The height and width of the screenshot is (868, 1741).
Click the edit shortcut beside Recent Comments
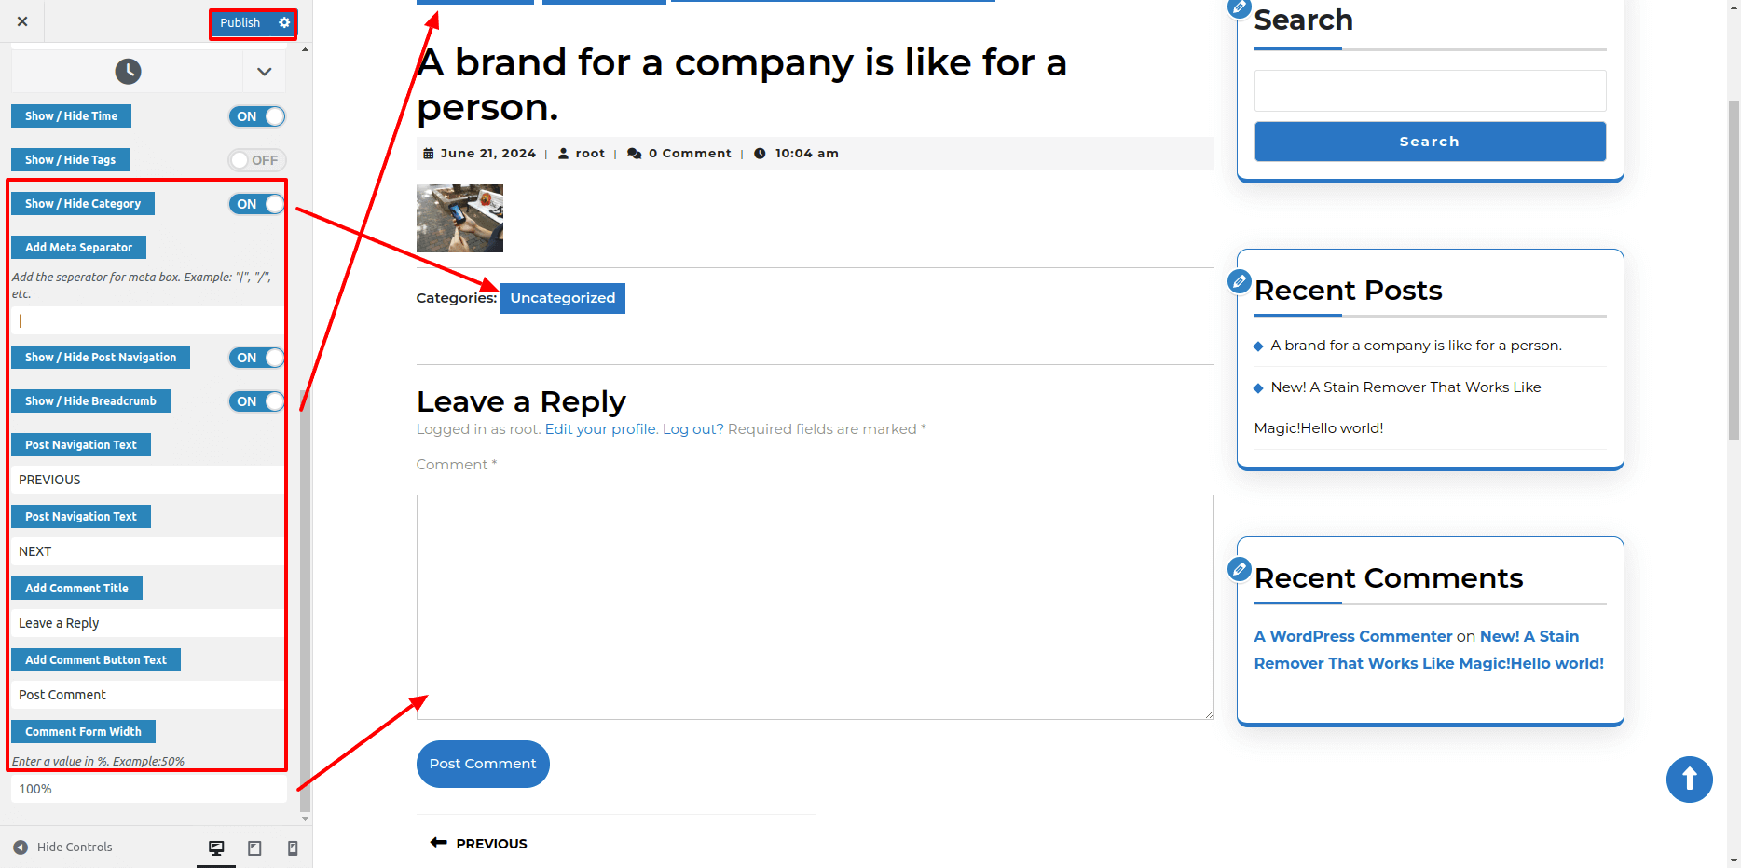(1239, 568)
